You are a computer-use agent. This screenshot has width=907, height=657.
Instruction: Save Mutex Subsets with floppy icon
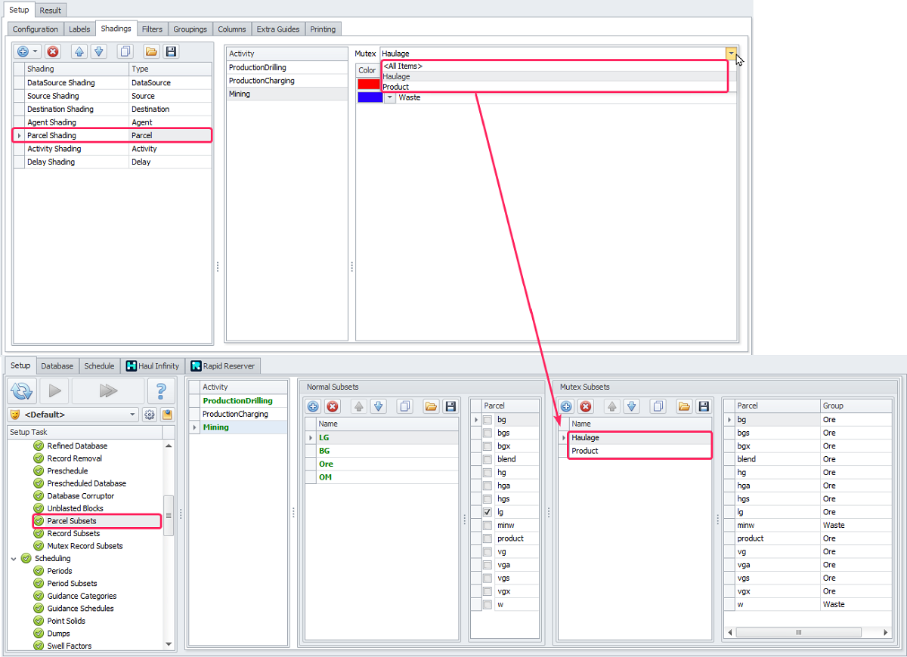(704, 406)
